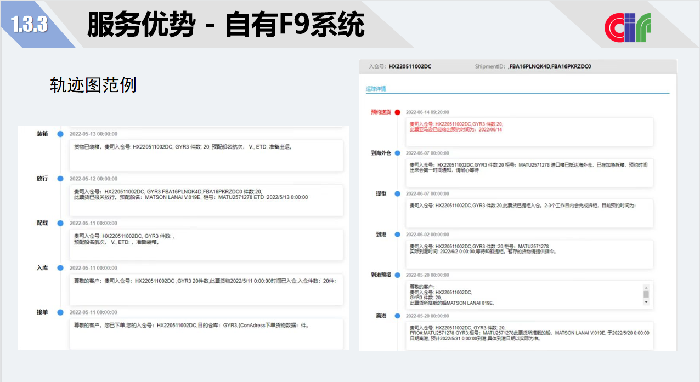
Task: Click timestamp 2022-06-02 00:00:00
Action: tap(427, 234)
